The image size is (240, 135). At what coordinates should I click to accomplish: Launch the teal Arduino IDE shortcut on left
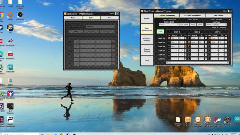pyautogui.click(x=10, y=67)
